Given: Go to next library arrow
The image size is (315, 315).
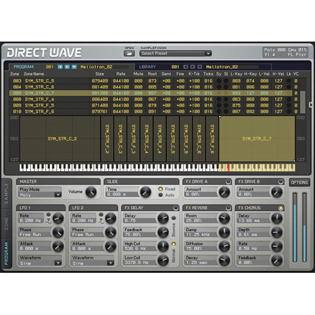Looking at the screenshot, I should 193,67.
